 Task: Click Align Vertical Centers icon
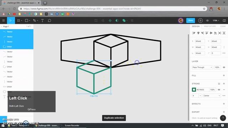[211, 33]
